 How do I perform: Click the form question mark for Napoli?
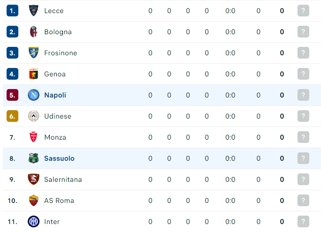303,95
